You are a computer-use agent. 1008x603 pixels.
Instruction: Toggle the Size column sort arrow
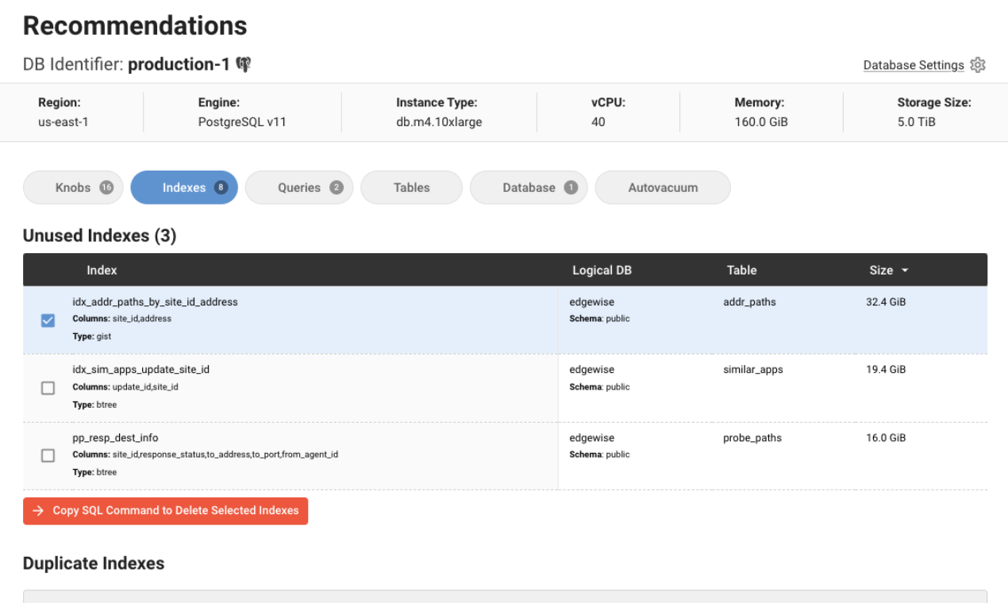[x=904, y=271]
